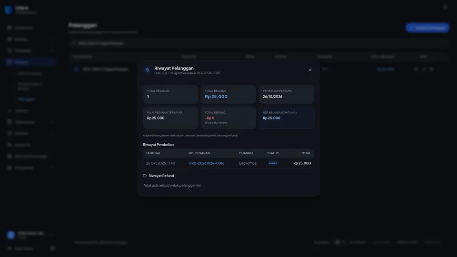Image resolution: width=457 pixels, height=257 pixels.
Task: Click the date cell 26 Okt 2026, 11.40
Action: click(x=160, y=163)
